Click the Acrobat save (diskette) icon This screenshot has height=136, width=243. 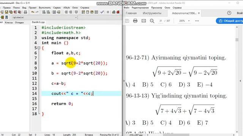127,21
